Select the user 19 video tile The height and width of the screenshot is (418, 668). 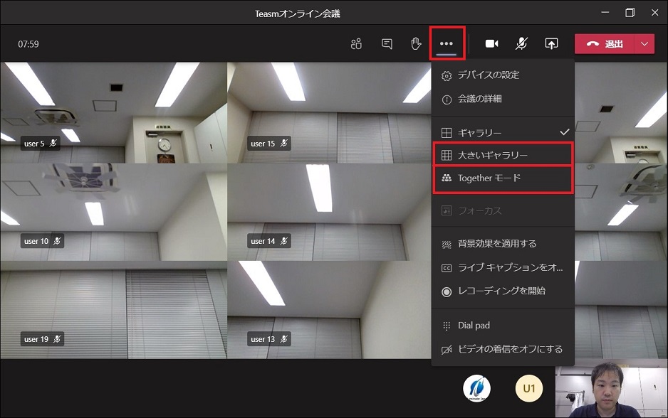[113, 310]
